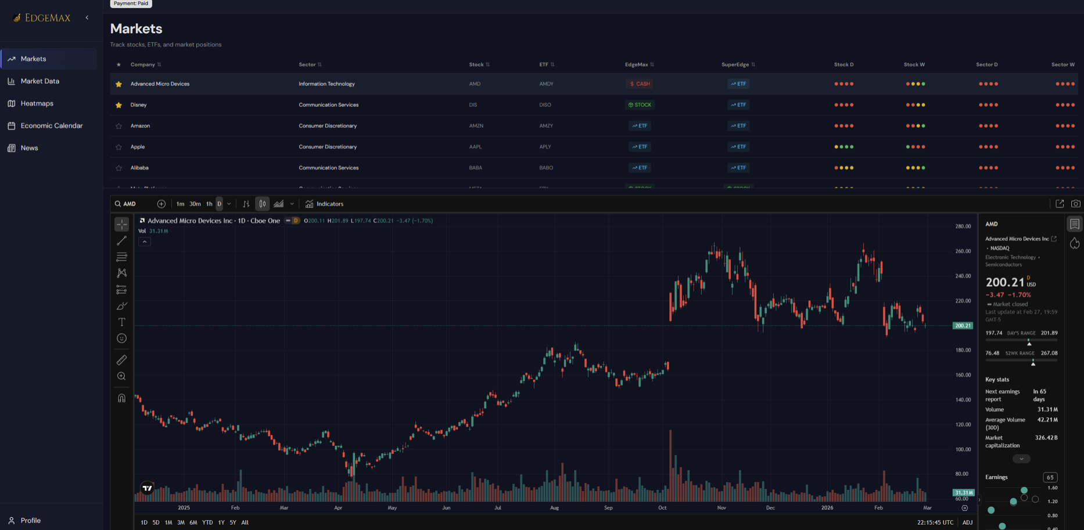
Task: Click the ETF button in the Amazon row
Action: click(x=639, y=125)
